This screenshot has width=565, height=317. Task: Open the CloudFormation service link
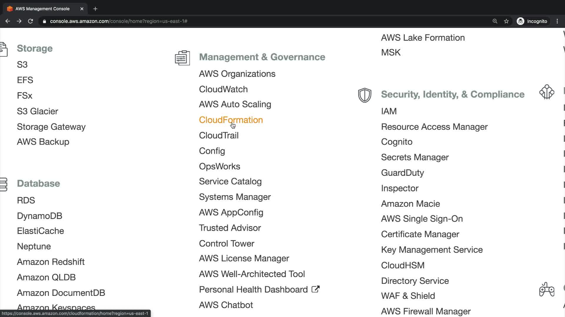click(231, 120)
